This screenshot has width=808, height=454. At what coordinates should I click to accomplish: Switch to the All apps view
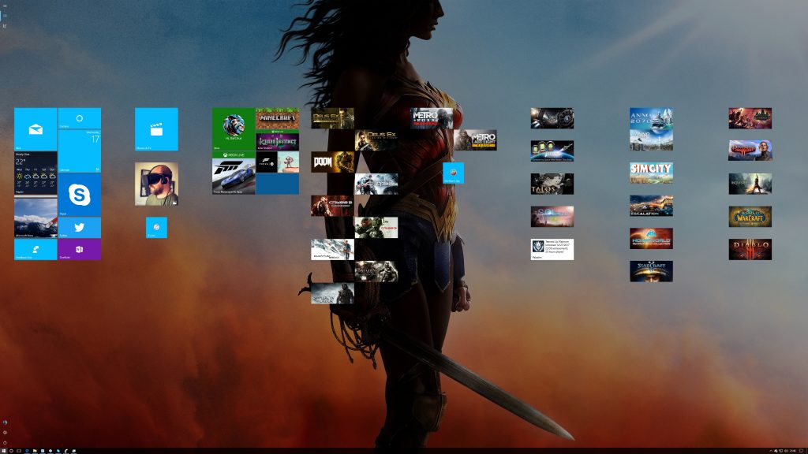[5, 26]
